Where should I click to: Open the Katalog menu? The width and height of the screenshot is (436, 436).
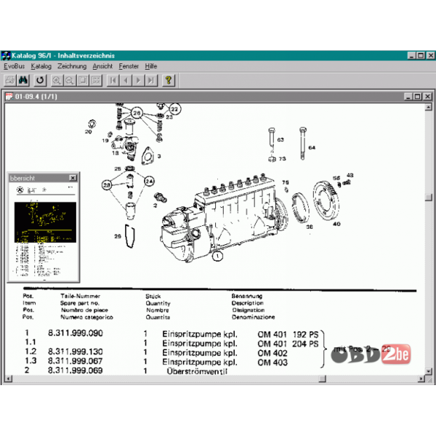[41, 66]
